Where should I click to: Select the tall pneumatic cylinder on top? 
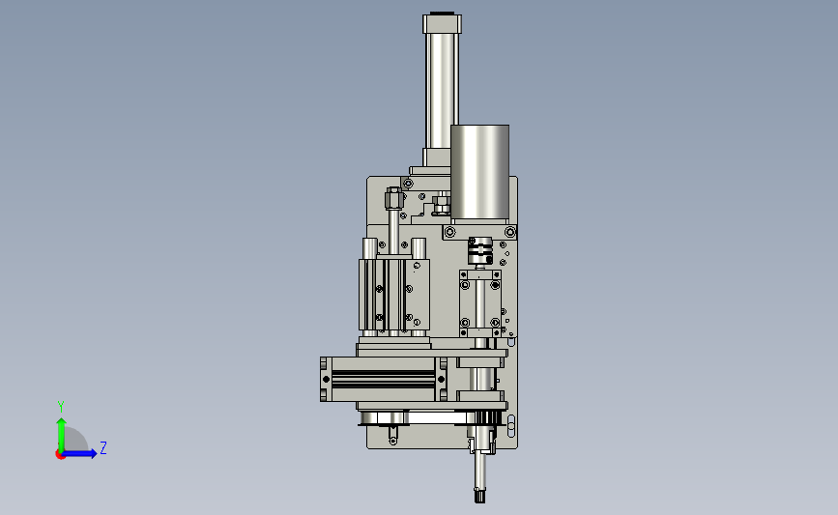442,90
